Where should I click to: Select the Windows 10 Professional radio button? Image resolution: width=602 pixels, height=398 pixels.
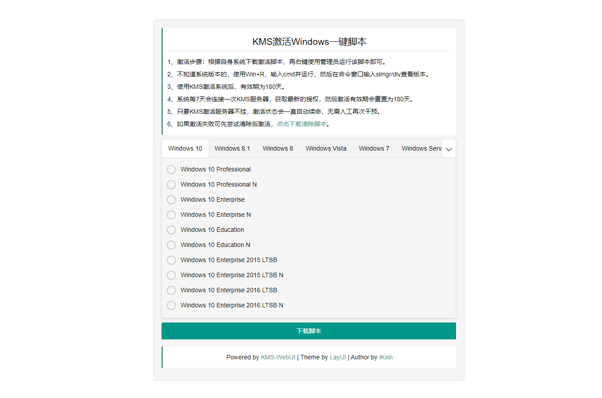tap(171, 169)
